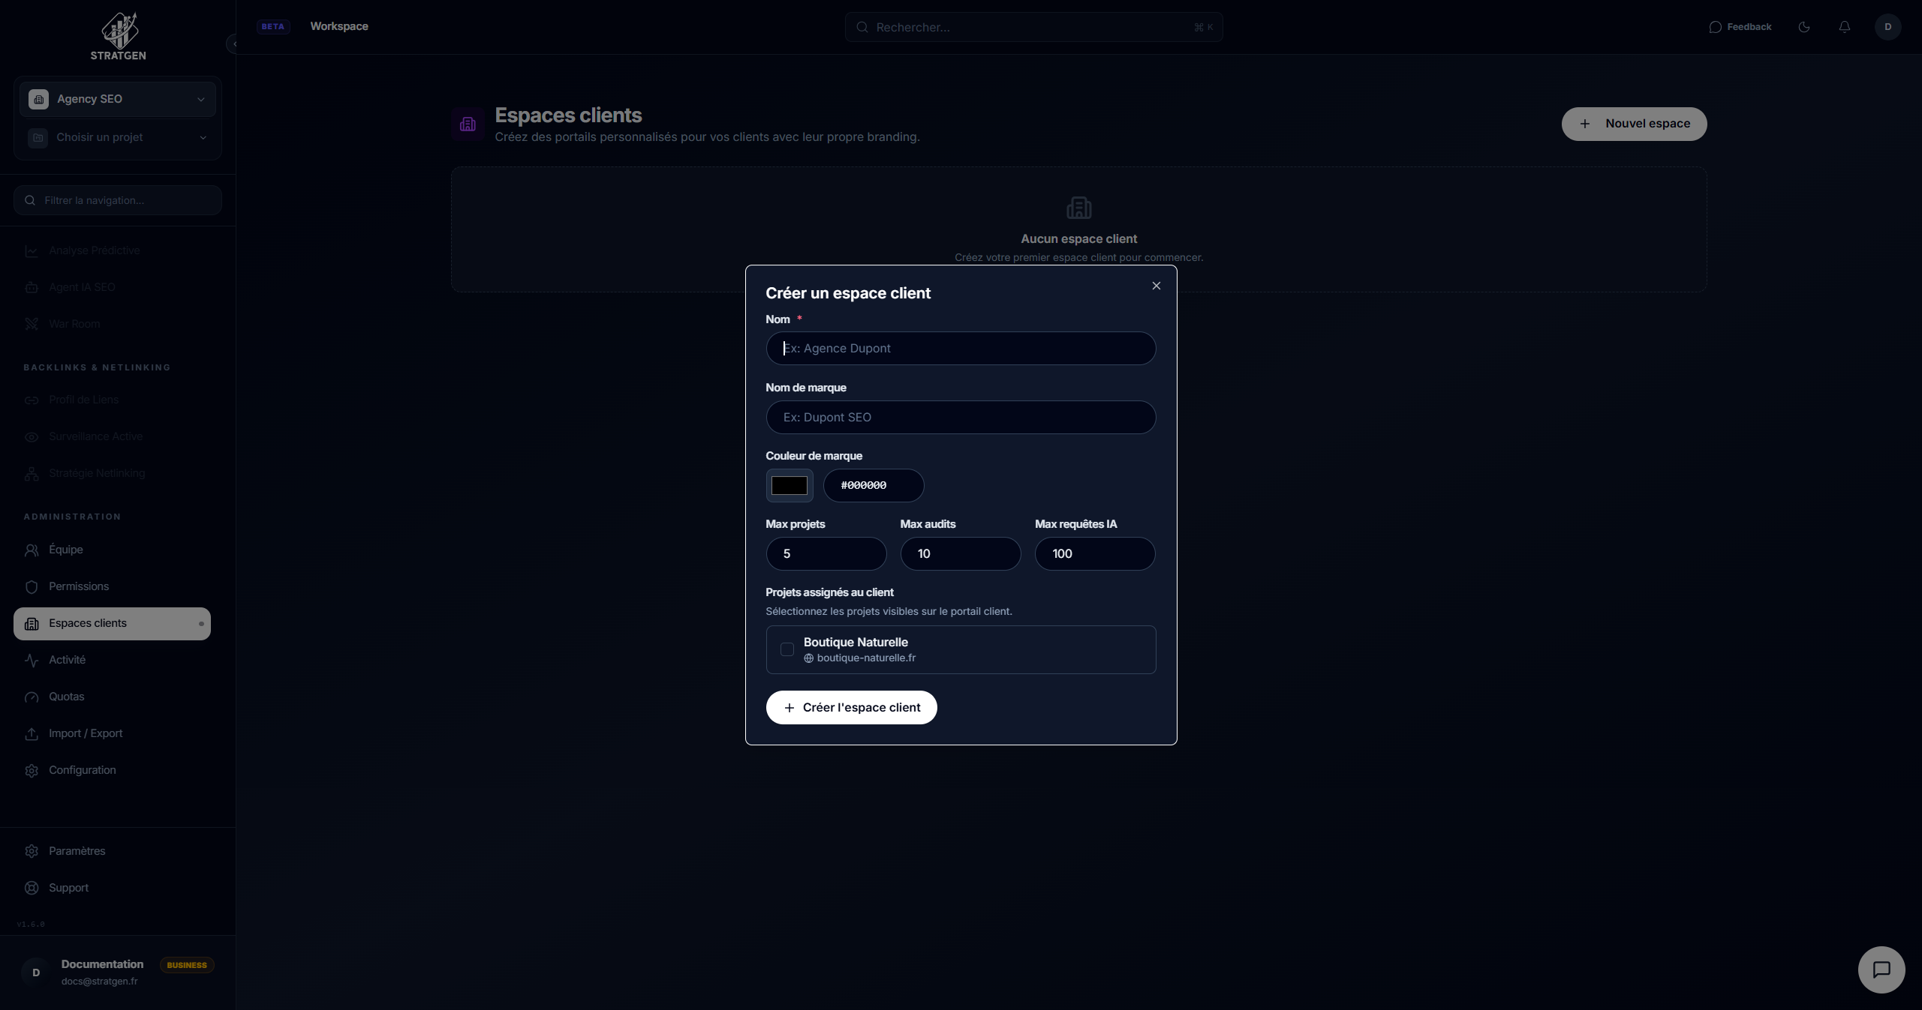Toggle dark mode moon icon
Image resolution: width=1922 pixels, height=1010 pixels.
pyautogui.click(x=1804, y=27)
